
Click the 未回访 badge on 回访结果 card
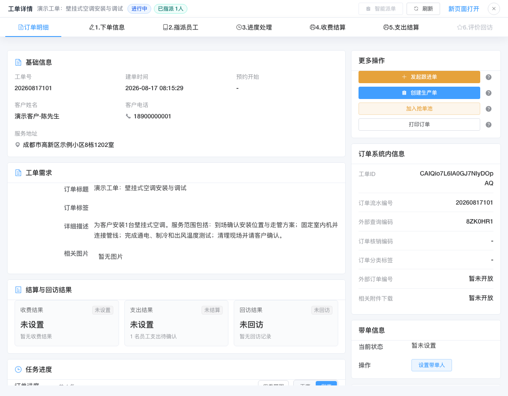[x=322, y=310]
